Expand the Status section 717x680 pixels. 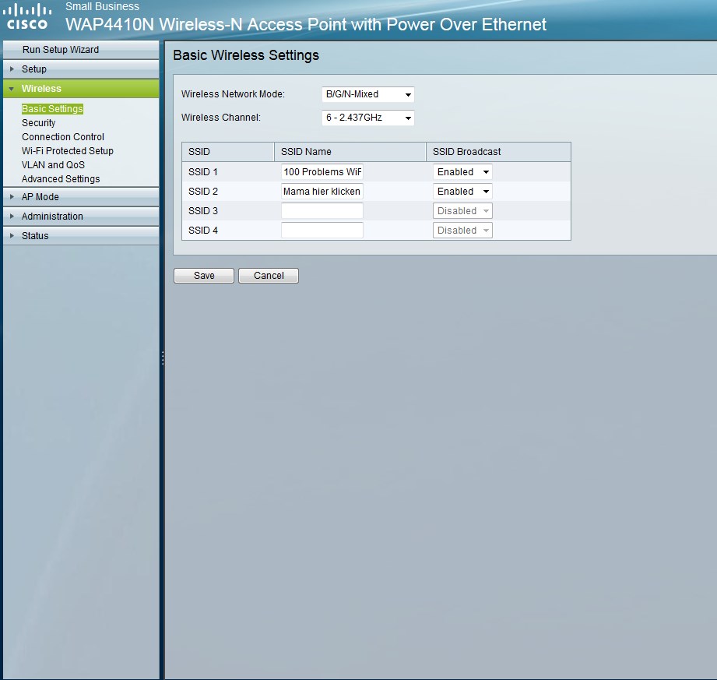tap(80, 236)
